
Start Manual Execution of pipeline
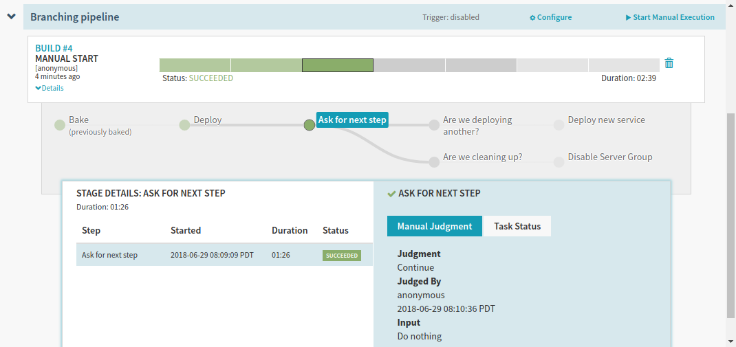[670, 17]
